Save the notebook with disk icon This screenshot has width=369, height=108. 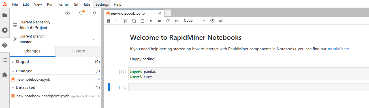(x=108, y=21)
